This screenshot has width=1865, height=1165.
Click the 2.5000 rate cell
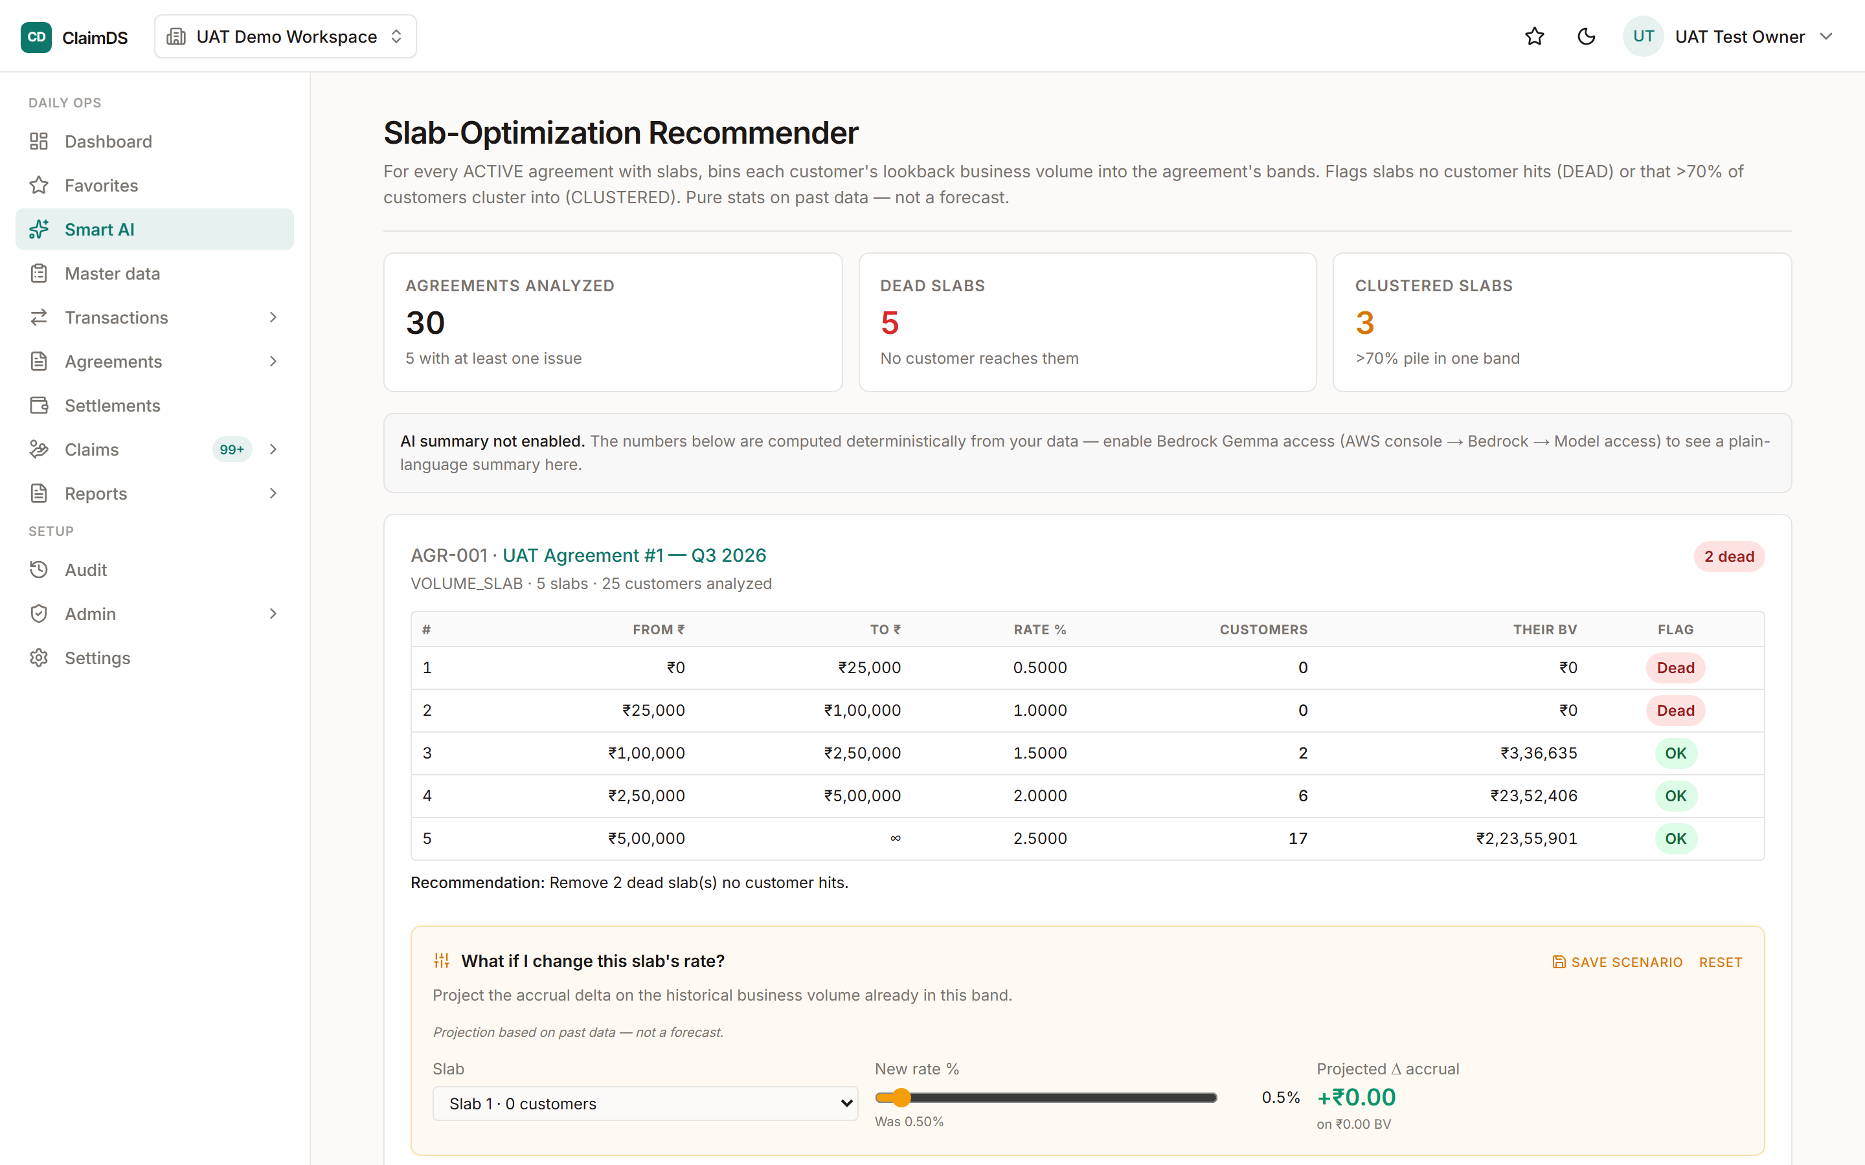point(1039,838)
